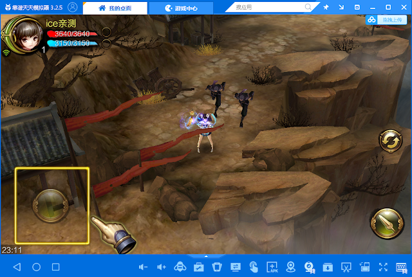Image resolution: width=412 pixels, height=277 pixels.
Task: Click the Android back triangle button
Action: coord(17,267)
